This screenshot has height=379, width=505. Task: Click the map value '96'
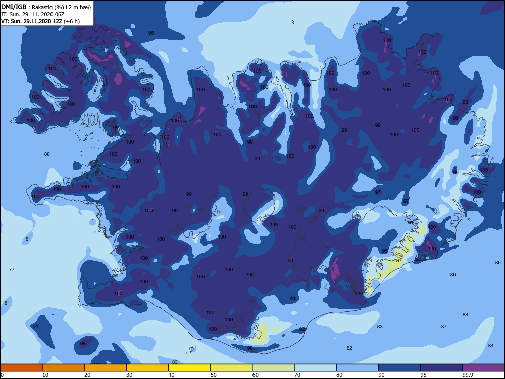292,299
